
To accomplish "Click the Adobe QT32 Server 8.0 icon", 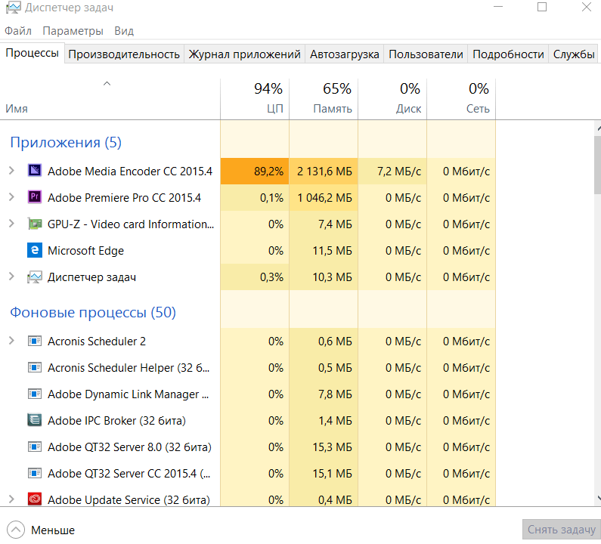I will (35, 447).
